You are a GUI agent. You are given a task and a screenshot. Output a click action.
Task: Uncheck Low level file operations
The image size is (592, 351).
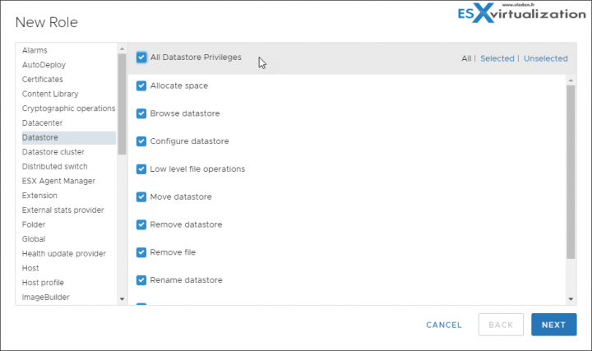click(x=141, y=169)
